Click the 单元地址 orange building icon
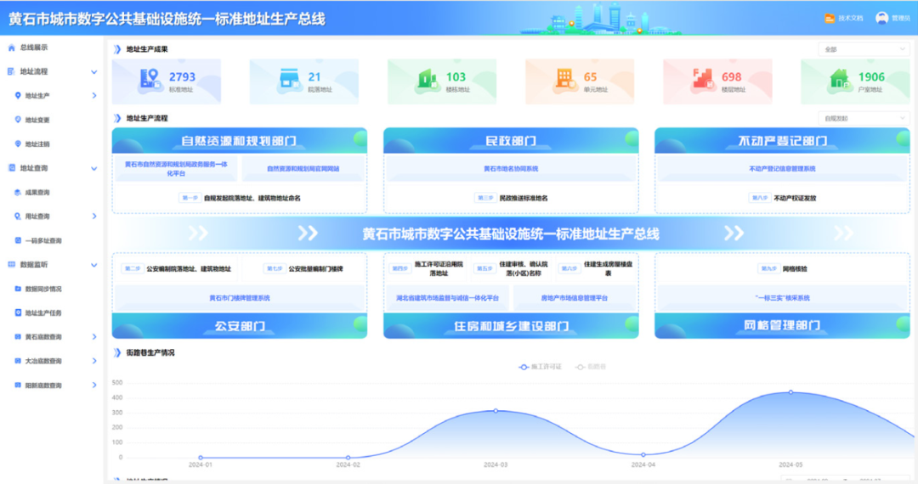The width and height of the screenshot is (918, 484). pos(564,80)
